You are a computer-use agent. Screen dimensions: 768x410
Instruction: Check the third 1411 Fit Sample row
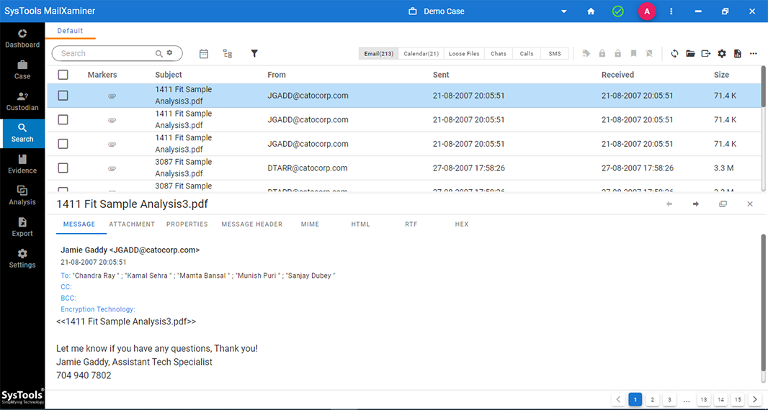click(63, 144)
